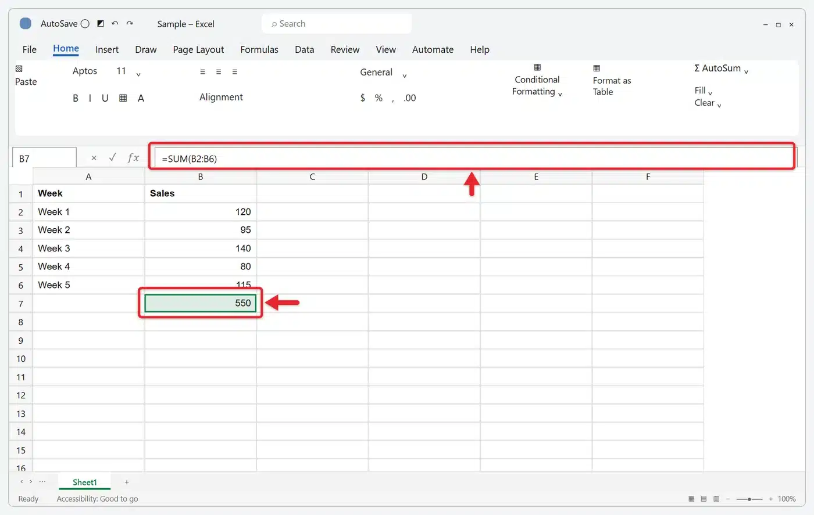
Task: Click the Aptos font name box
Action: click(85, 71)
